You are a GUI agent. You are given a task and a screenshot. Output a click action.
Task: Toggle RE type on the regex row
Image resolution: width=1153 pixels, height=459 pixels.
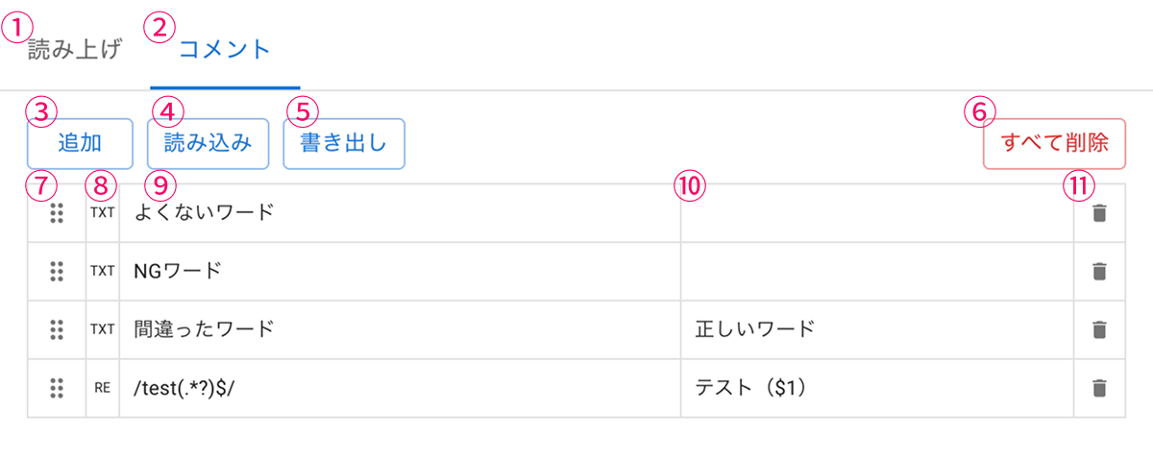pyautogui.click(x=103, y=389)
